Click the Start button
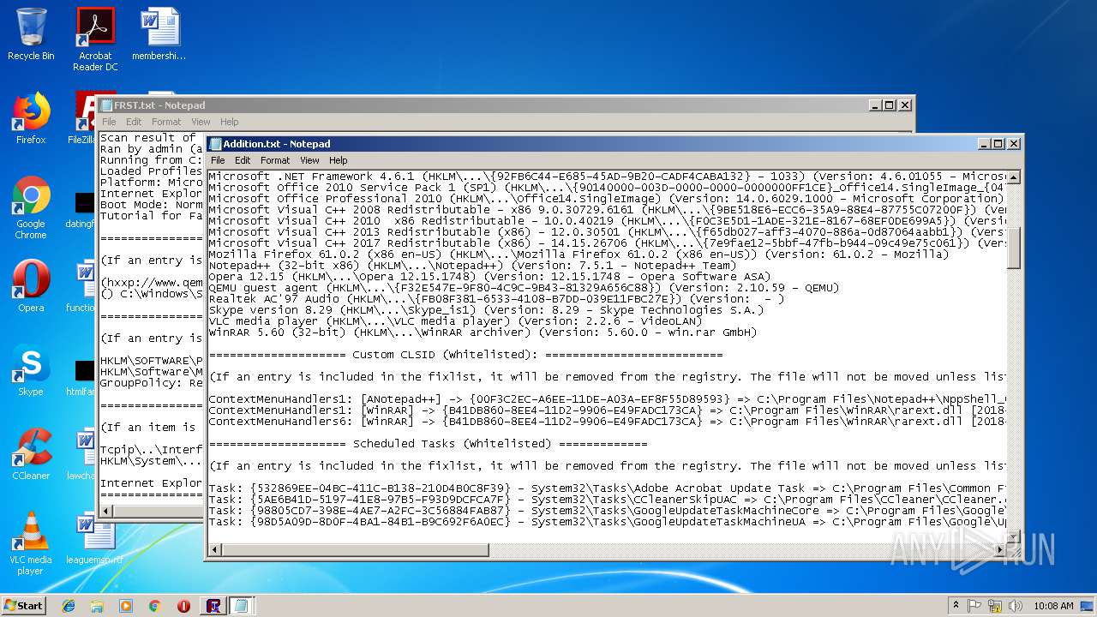 24,606
